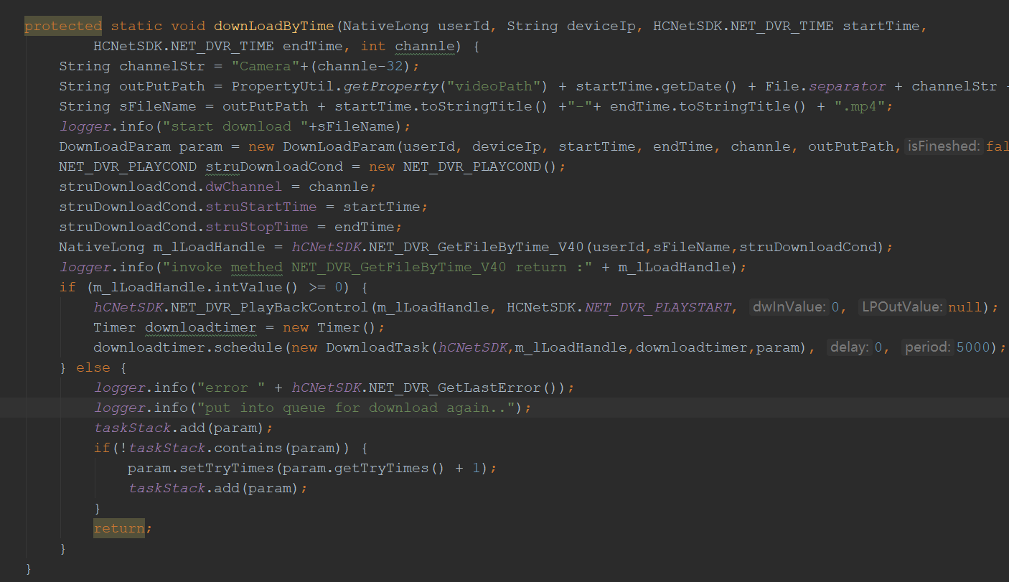The width and height of the screenshot is (1009, 582).
Task: Click the "start download " log string
Action: tap(240, 127)
